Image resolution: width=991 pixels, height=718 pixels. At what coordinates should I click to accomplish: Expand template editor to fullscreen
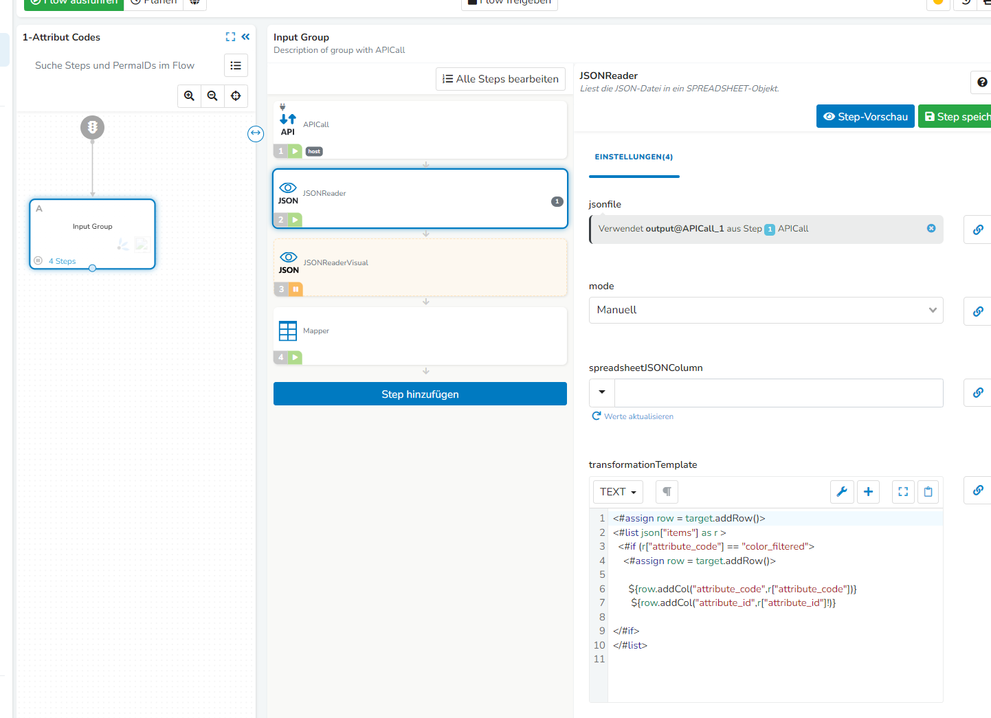click(903, 492)
